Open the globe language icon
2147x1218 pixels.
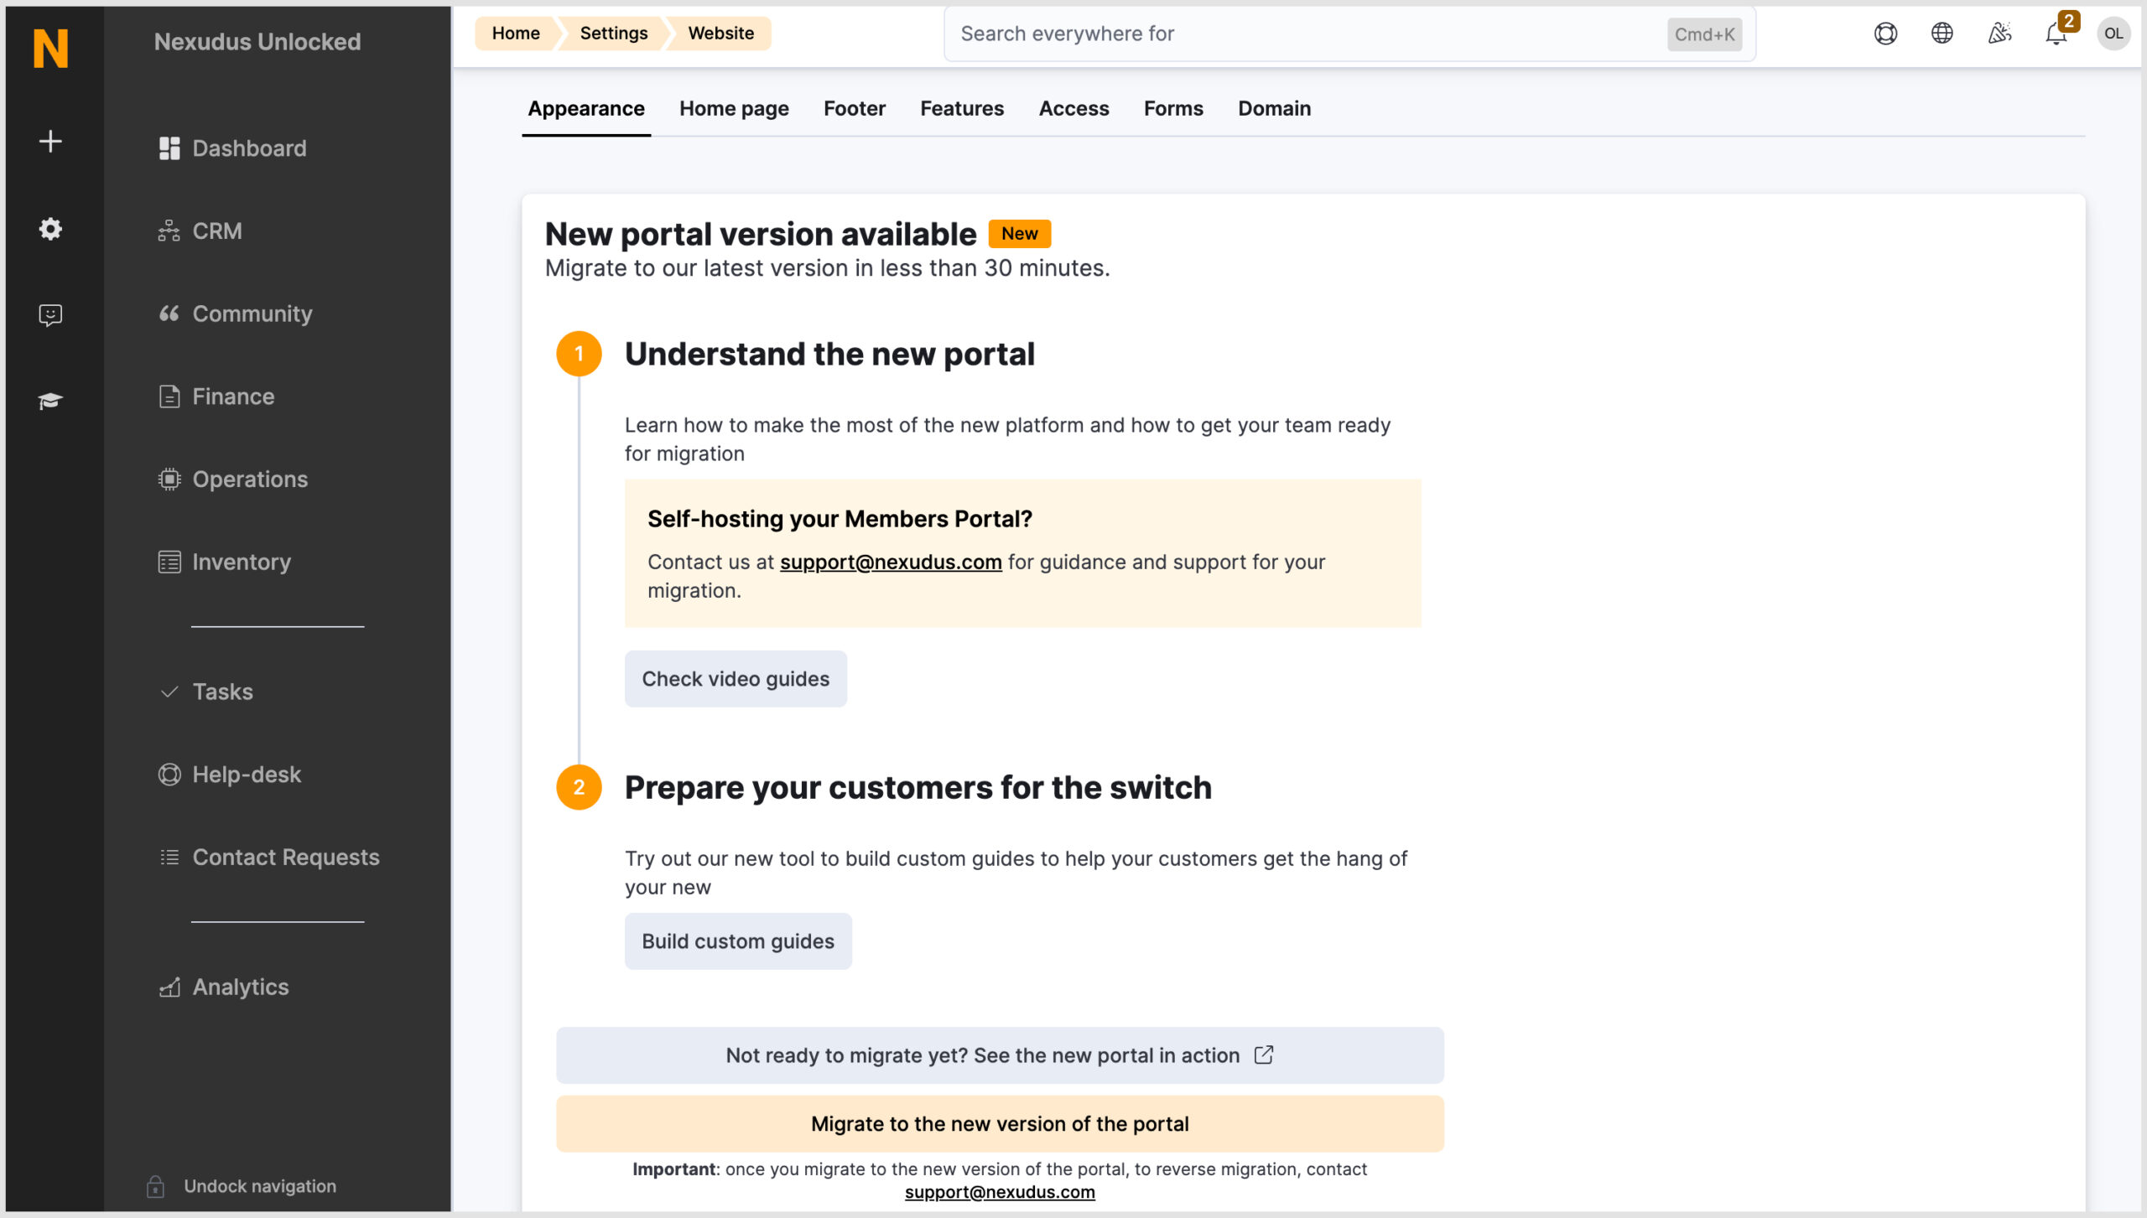[1942, 34]
